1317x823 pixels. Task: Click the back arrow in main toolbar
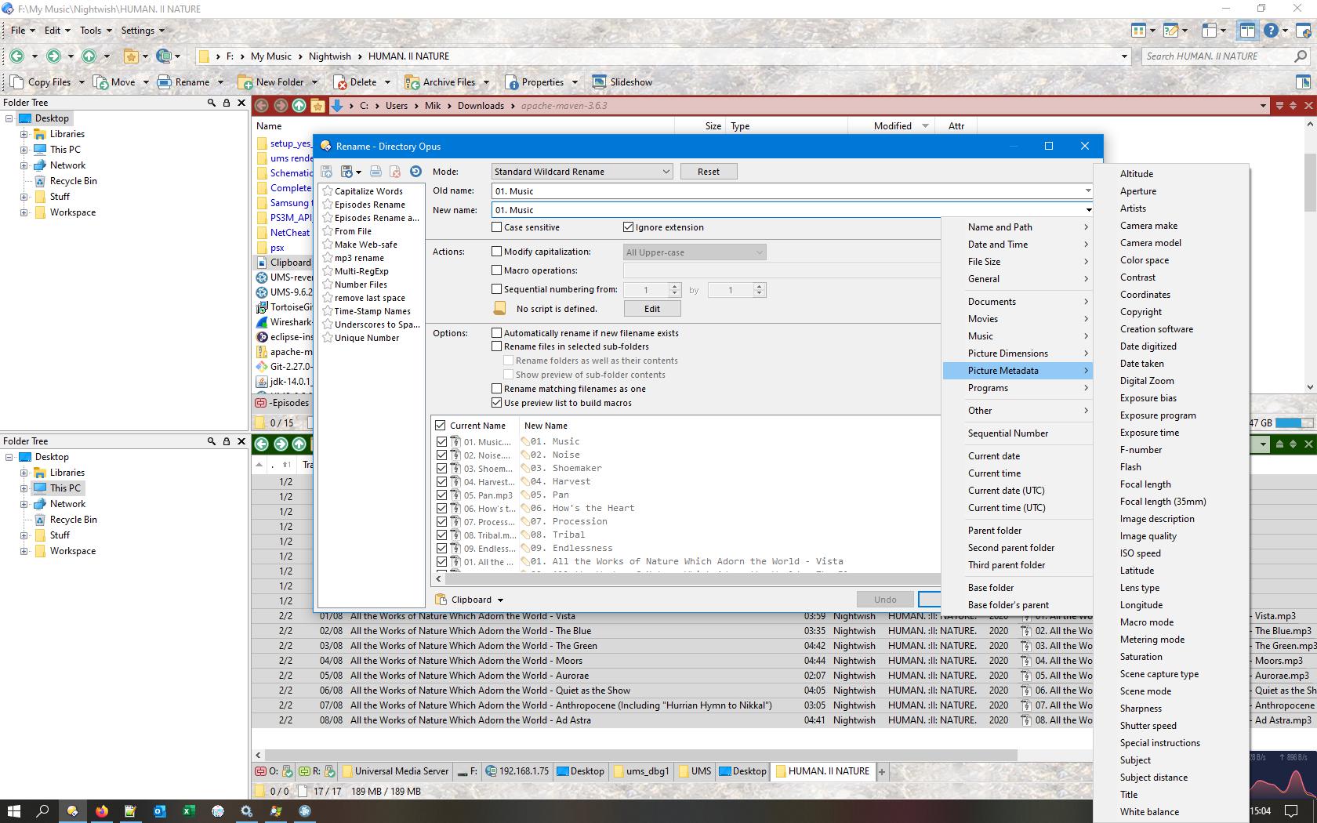click(16, 56)
